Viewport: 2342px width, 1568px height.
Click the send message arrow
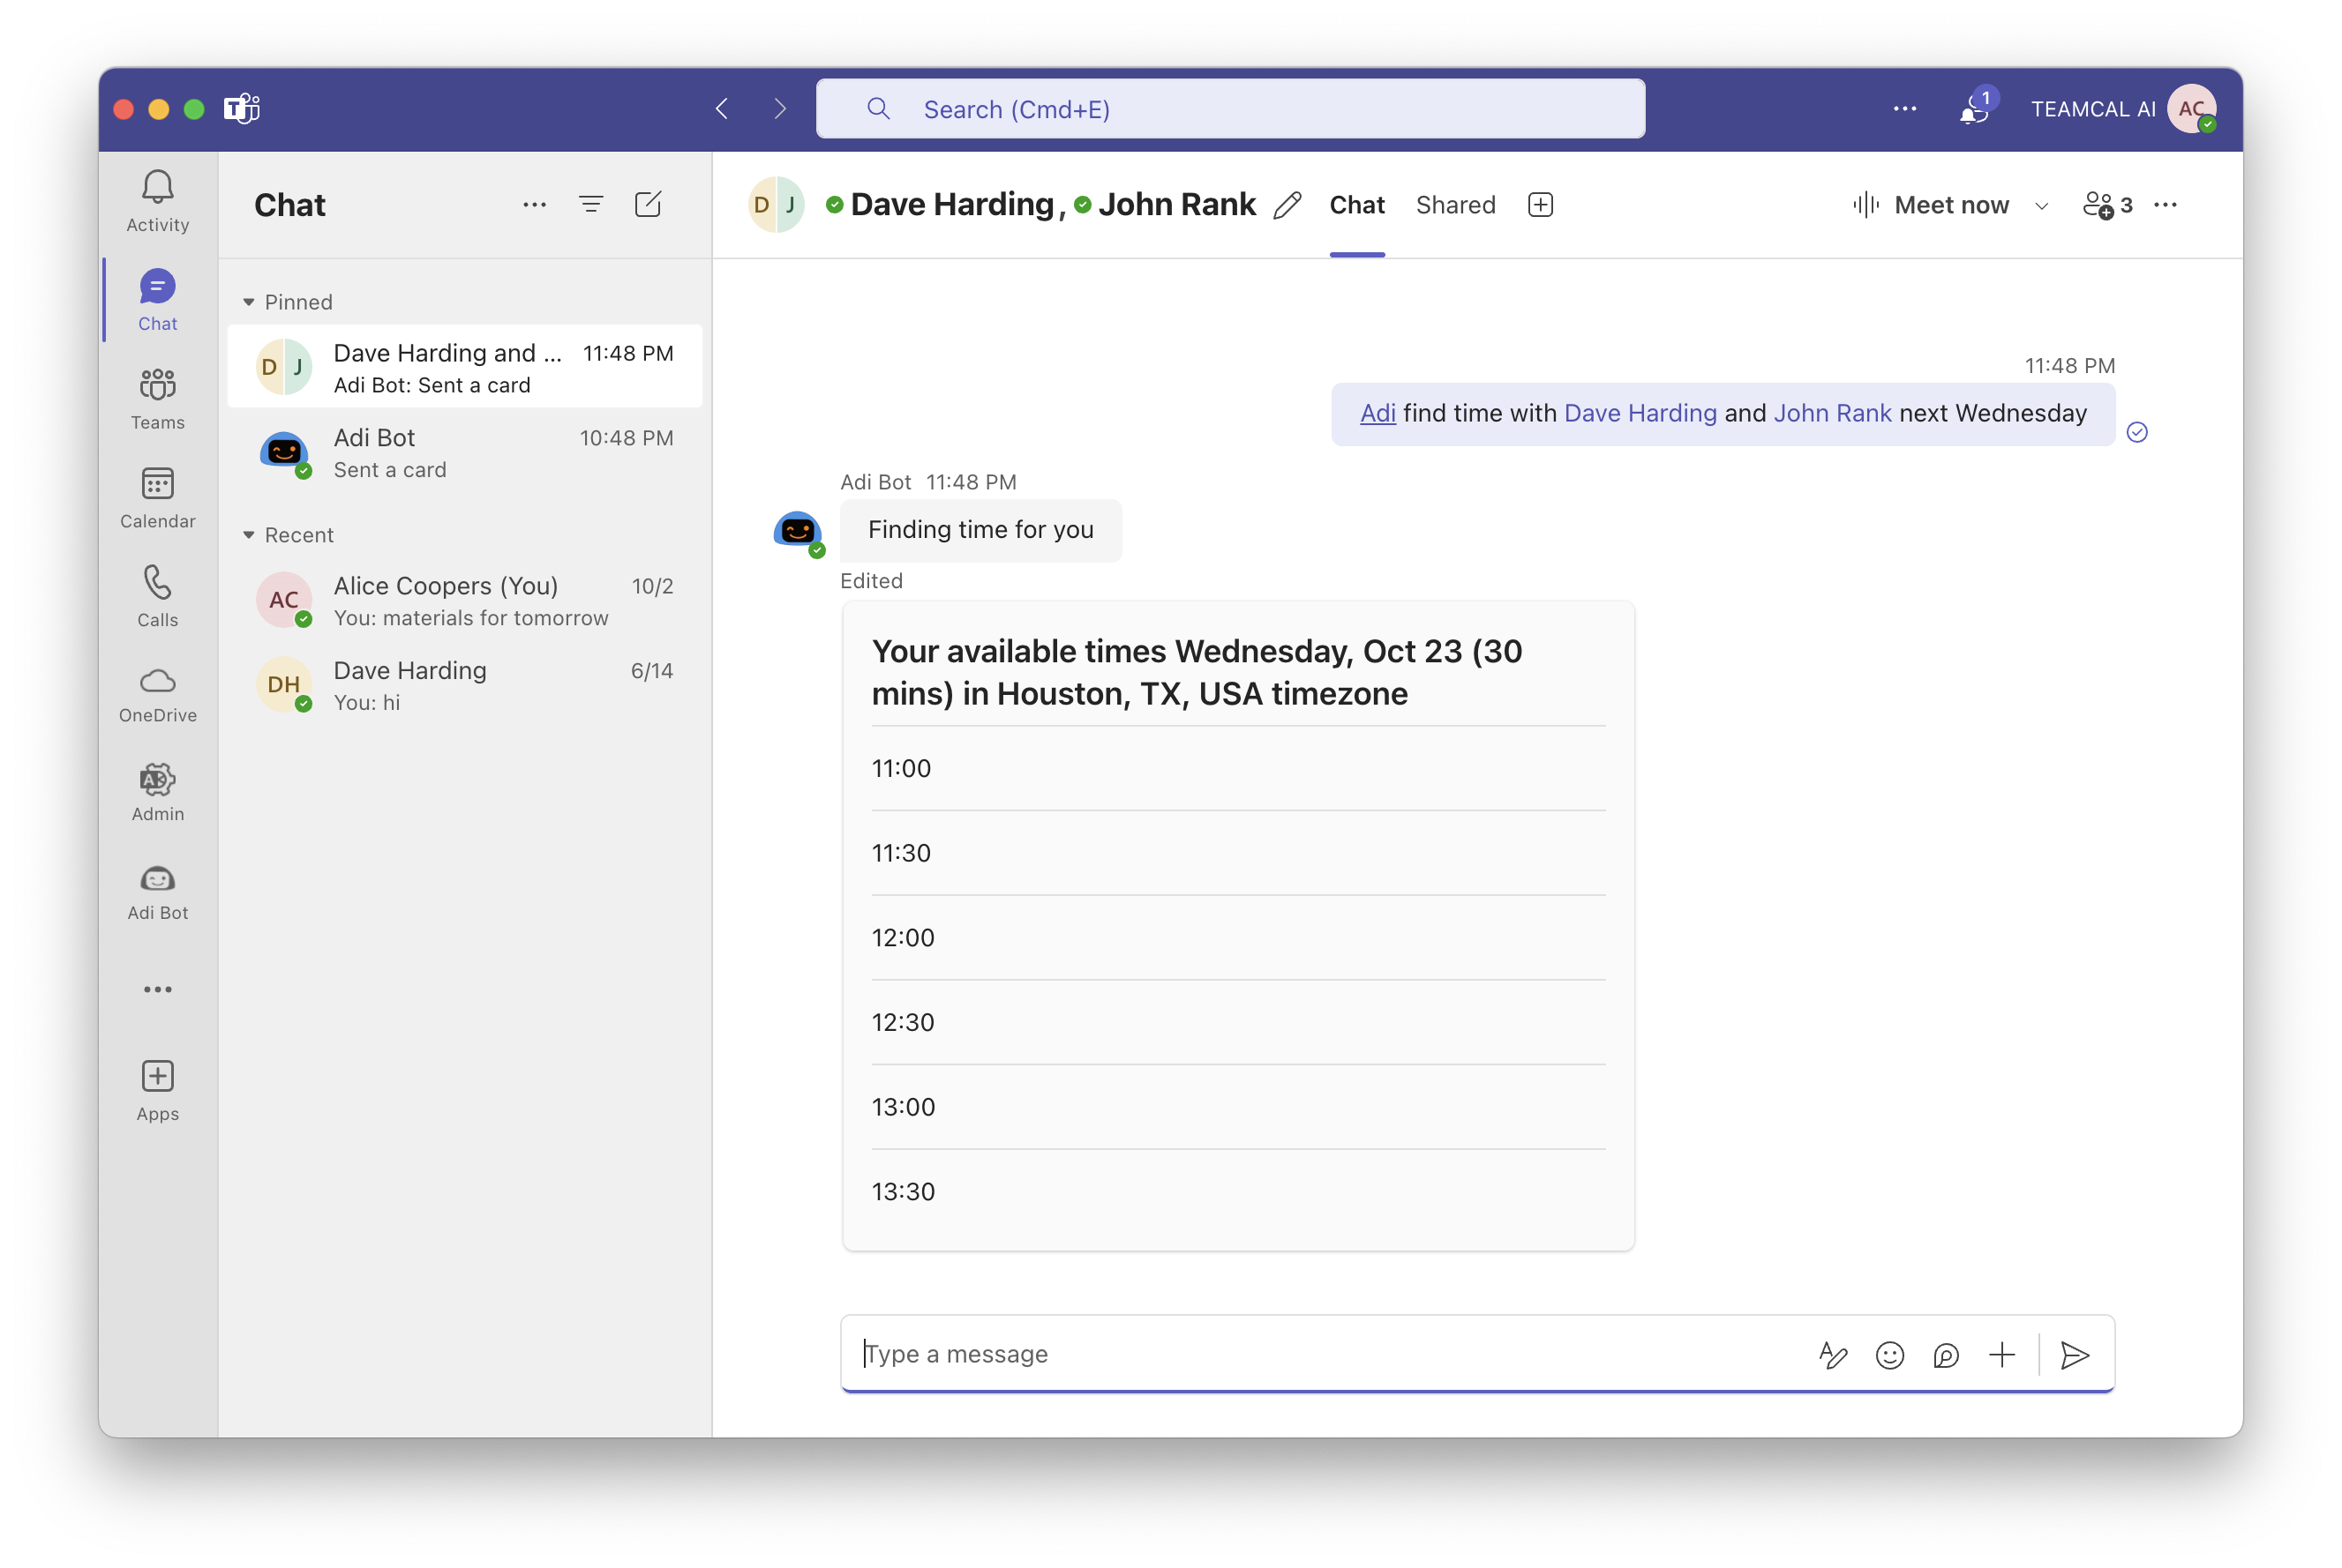coord(2075,1355)
